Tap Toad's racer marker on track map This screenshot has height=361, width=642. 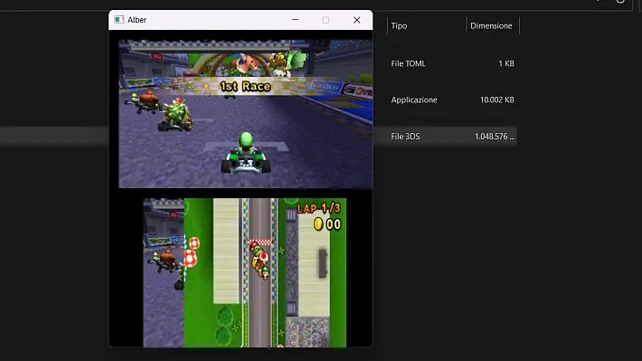(x=264, y=257)
